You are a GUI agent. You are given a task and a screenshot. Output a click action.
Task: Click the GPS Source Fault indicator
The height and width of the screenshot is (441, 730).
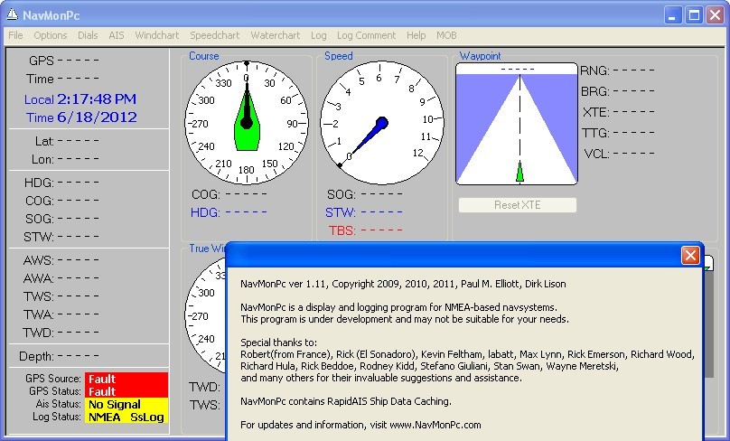126,379
